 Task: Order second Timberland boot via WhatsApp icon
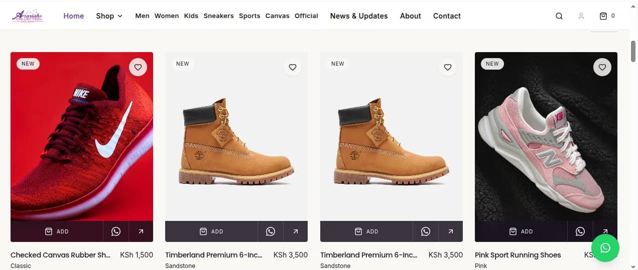pos(426,231)
